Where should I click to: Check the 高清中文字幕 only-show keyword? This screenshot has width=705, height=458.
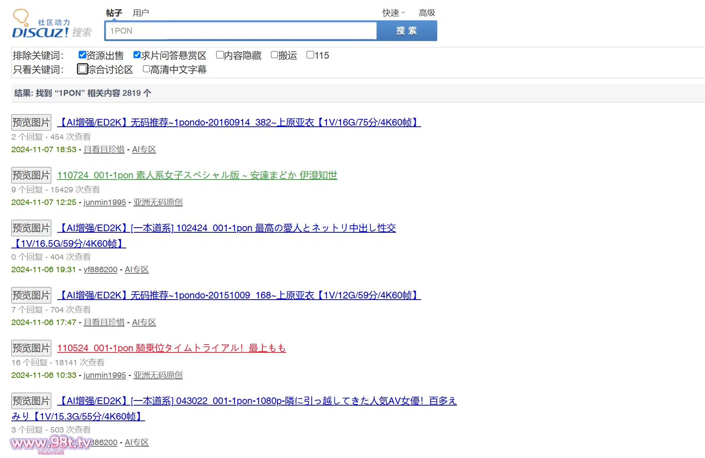point(146,69)
